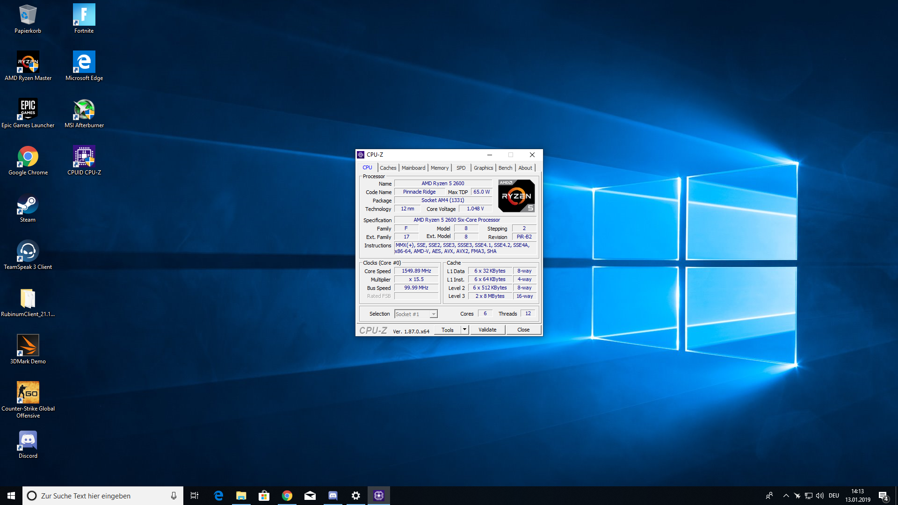Screen dimensions: 898x505
Task: Switch to the Mainboard tab
Action: click(413, 168)
